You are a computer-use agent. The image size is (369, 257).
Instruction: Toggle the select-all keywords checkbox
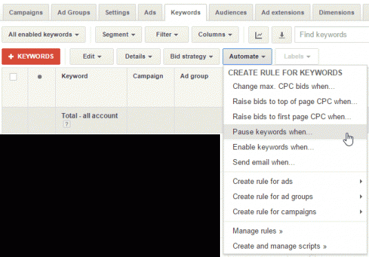(x=13, y=76)
